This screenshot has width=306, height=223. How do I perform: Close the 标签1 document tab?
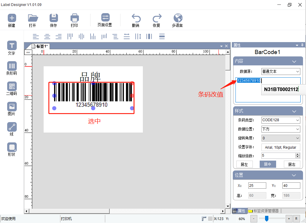227,46
